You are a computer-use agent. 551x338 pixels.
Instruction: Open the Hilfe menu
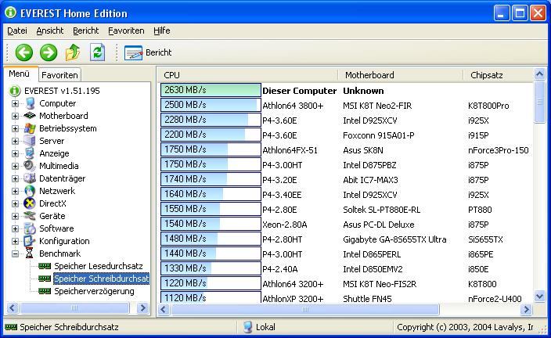coord(162,31)
